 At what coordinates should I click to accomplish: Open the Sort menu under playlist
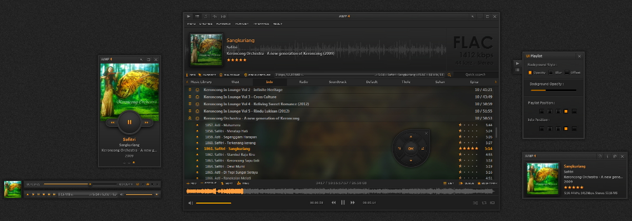[227, 183]
